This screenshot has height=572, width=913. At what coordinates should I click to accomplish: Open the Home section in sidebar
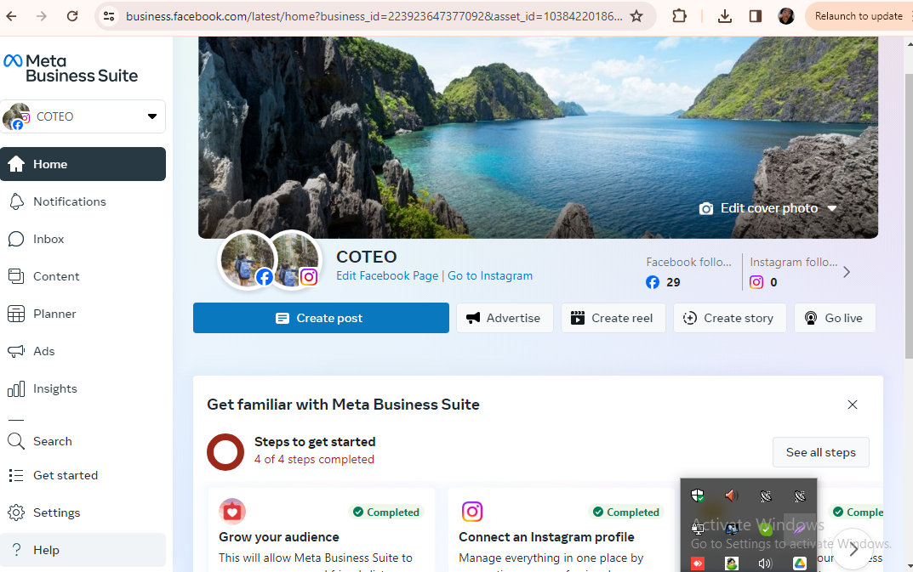click(83, 164)
